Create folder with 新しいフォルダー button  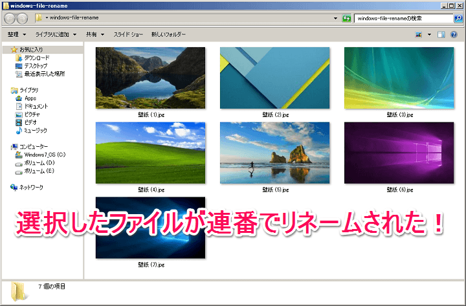[168, 34]
